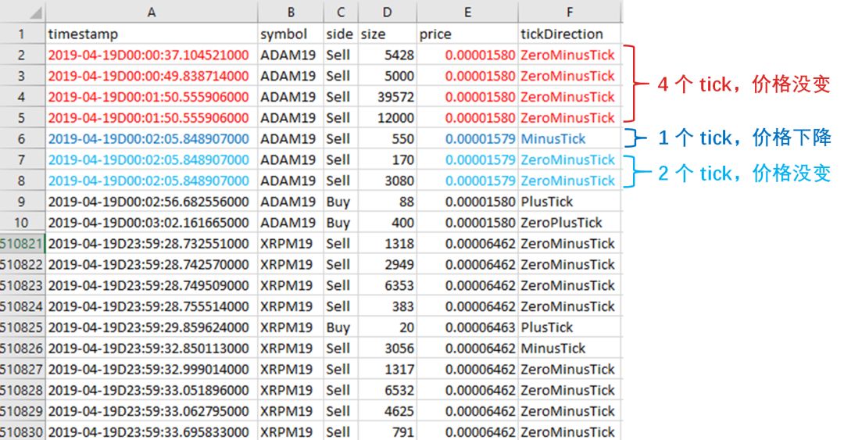
Task: Select size cell 2949
Action: pyautogui.click(x=388, y=264)
